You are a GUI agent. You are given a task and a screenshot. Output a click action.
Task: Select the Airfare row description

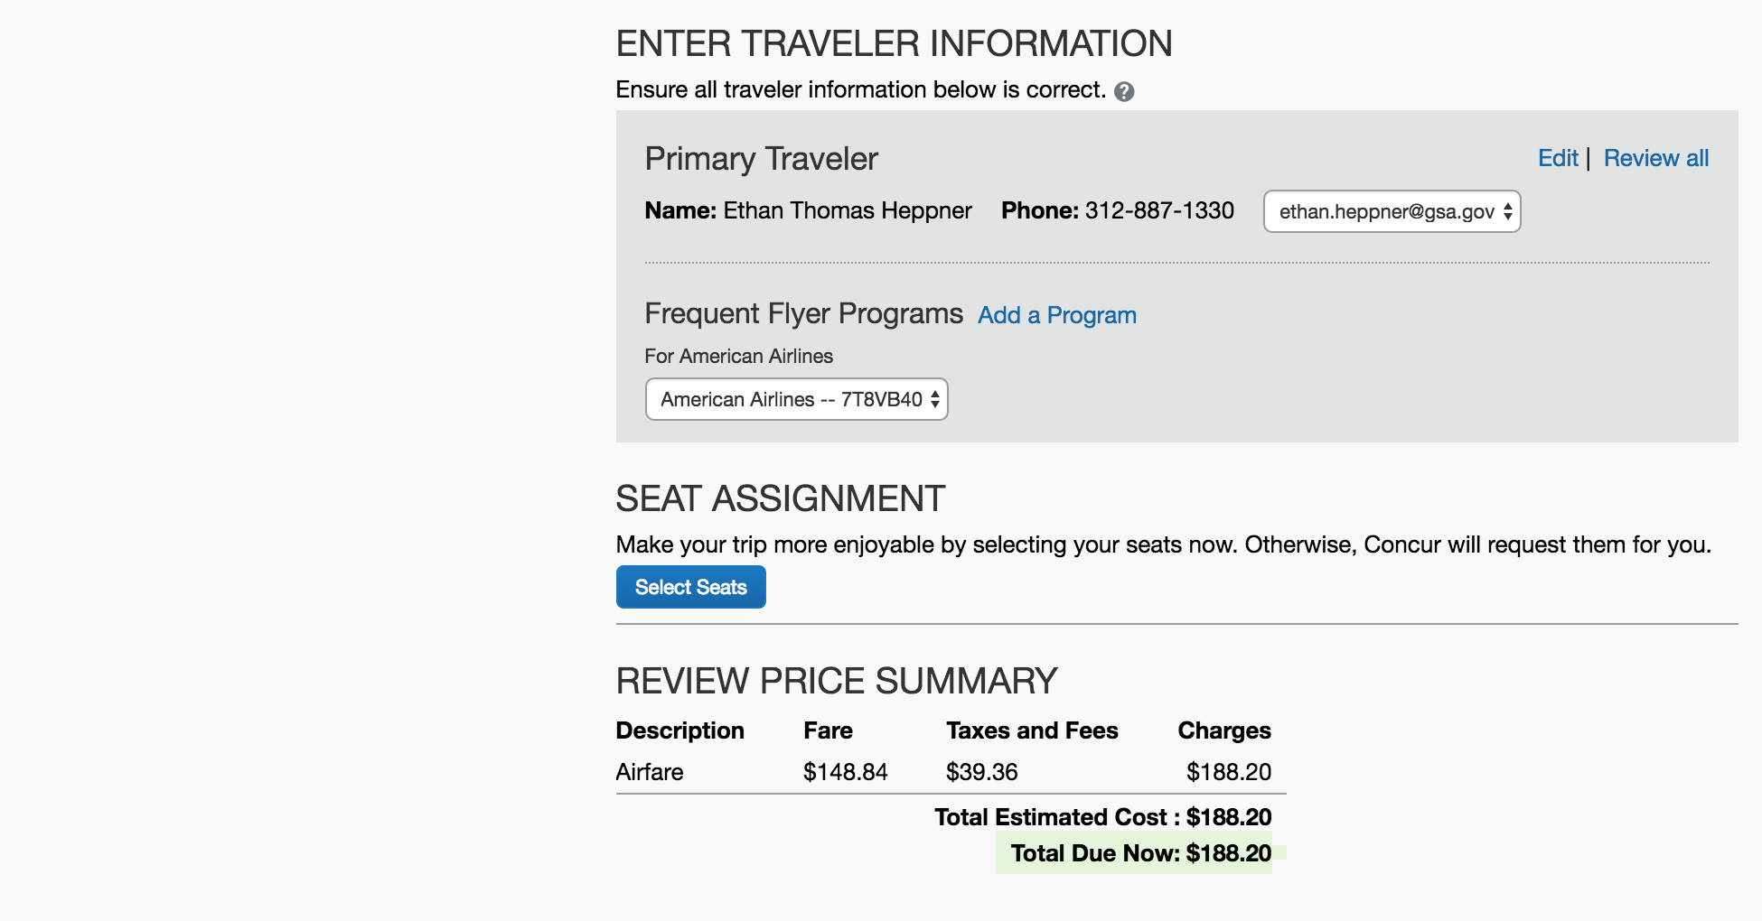tap(649, 772)
